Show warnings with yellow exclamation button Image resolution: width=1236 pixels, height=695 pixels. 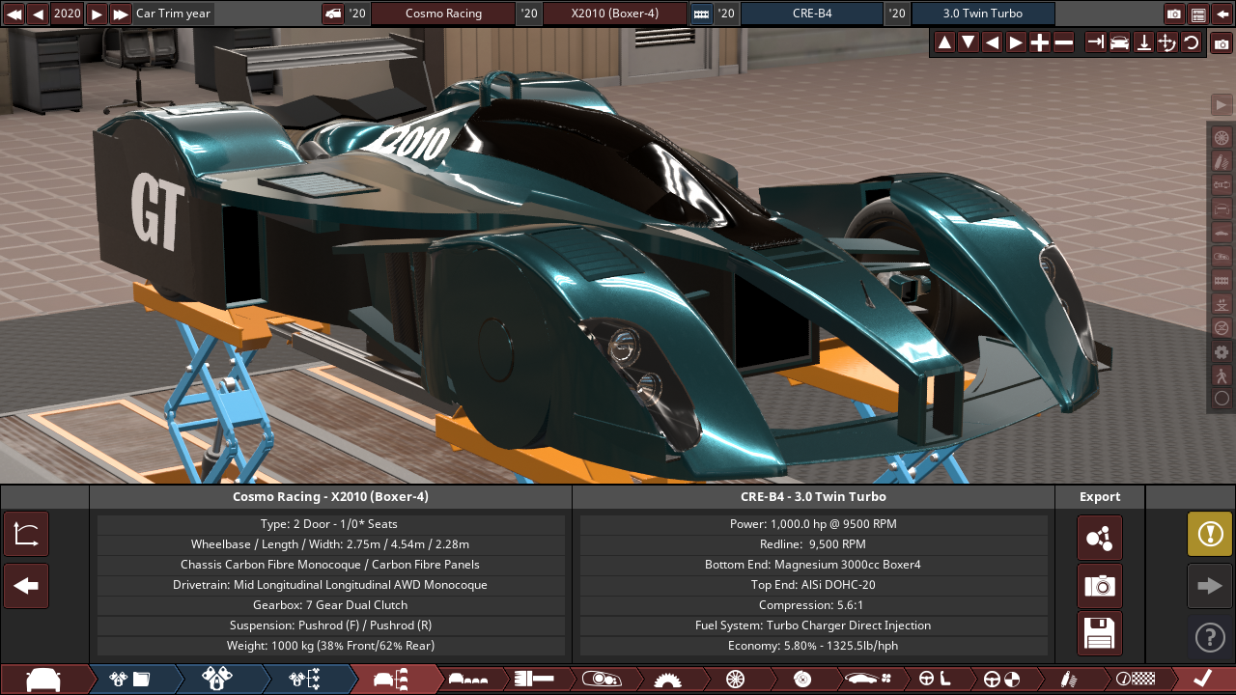(x=1210, y=534)
